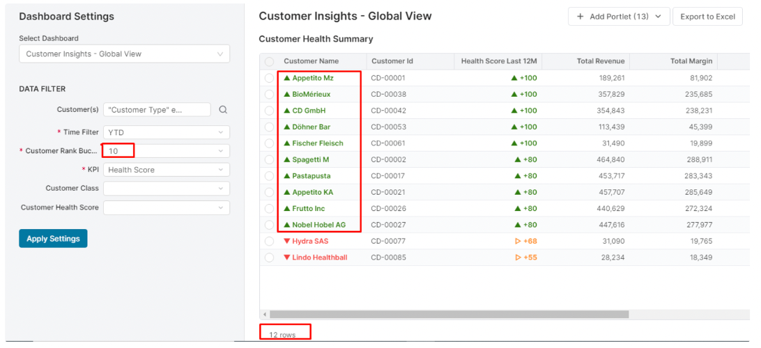Open the Nobel Hobel AG customer link

[x=319, y=225]
